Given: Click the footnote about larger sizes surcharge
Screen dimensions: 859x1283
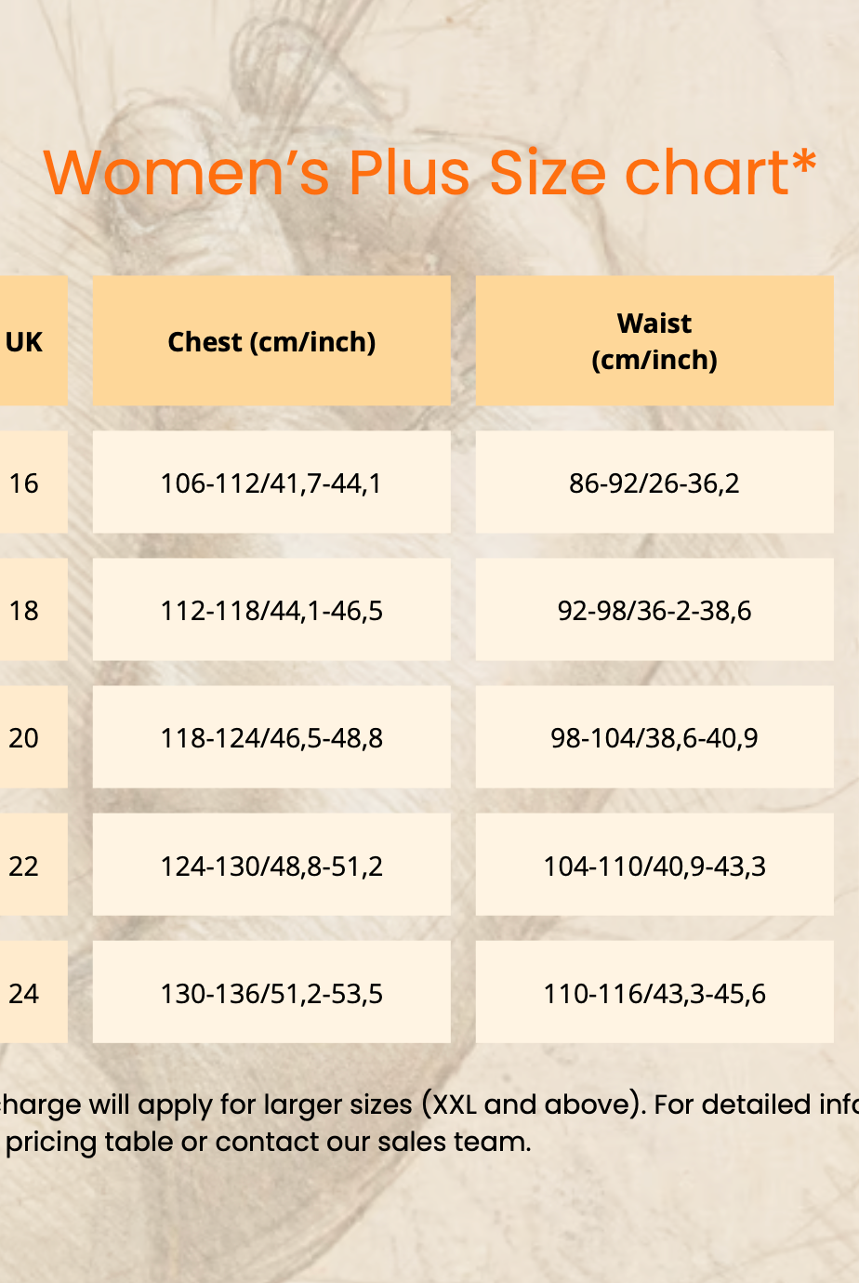Looking at the screenshot, I should [429, 1122].
